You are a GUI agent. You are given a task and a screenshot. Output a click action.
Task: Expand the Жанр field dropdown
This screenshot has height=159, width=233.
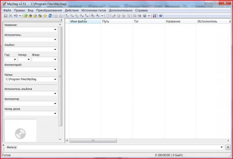point(55,59)
